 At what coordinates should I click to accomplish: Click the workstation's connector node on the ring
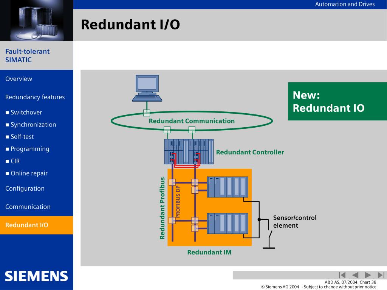(147, 113)
